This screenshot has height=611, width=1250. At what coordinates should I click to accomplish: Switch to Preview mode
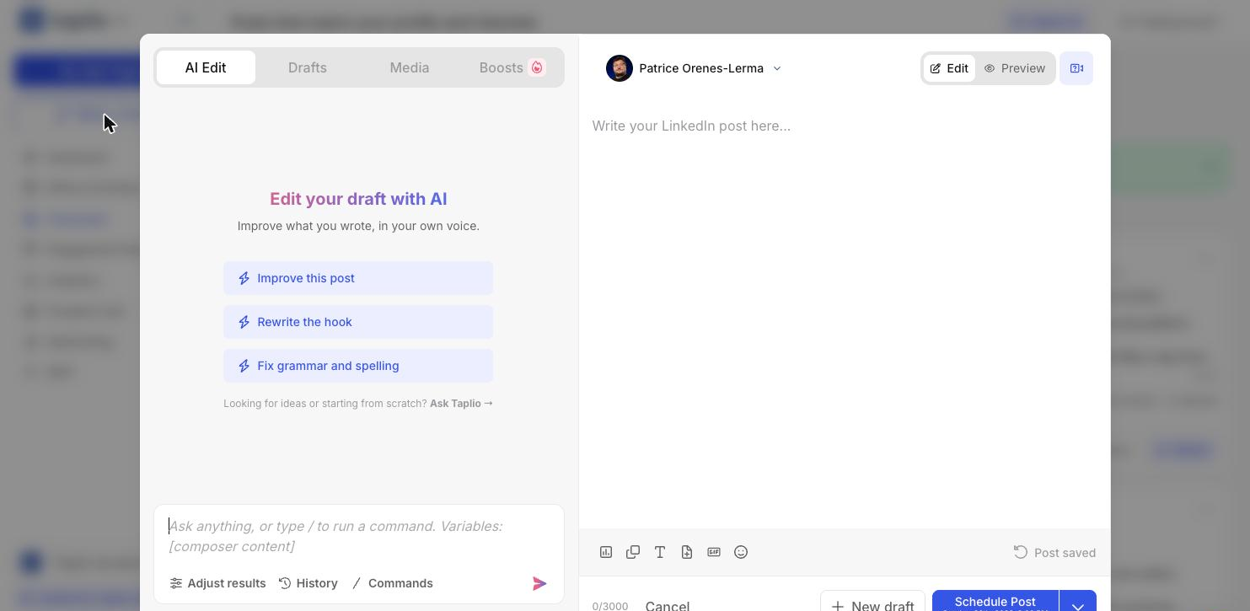[x=1015, y=68]
